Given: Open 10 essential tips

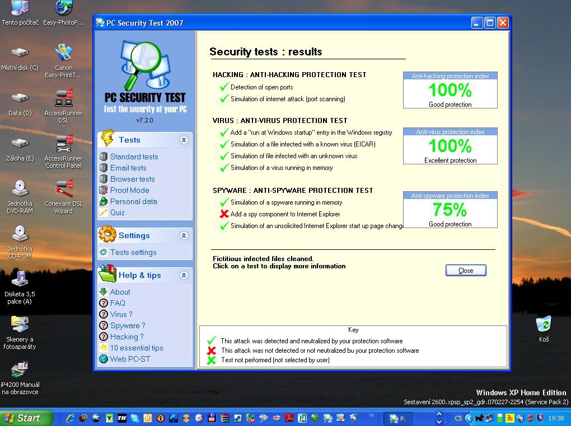Looking at the screenshot, I should pos(137,348).
